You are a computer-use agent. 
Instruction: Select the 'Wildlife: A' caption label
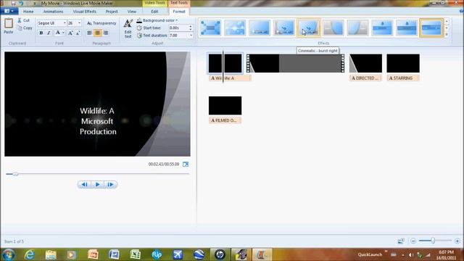coord(230,78)
